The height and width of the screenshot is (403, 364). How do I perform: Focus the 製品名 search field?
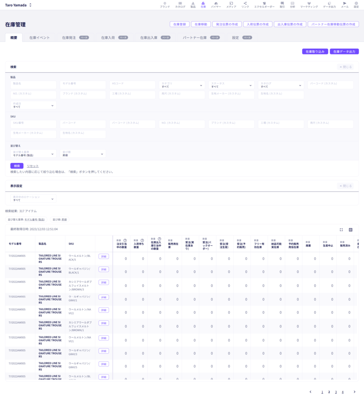coord(33,85)
